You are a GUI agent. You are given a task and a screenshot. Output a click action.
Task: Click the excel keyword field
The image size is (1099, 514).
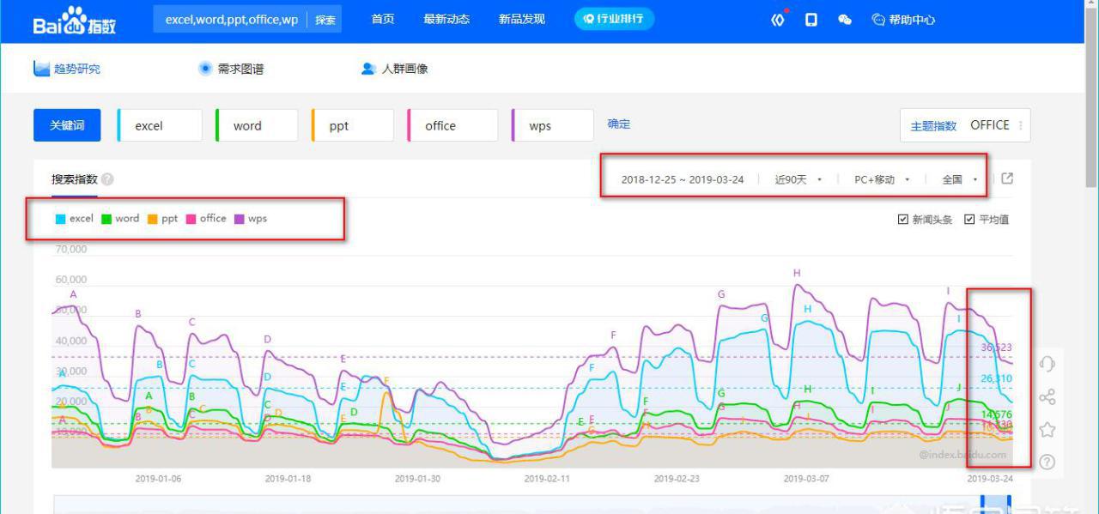(x=160, y=125)
